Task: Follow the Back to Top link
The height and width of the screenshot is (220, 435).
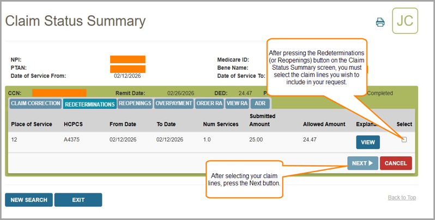Action: click(402, 198)
